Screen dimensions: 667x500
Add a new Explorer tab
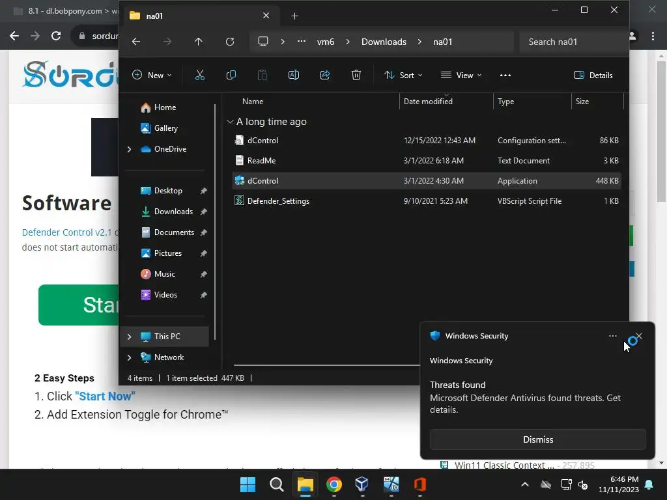tap(295, 16)
